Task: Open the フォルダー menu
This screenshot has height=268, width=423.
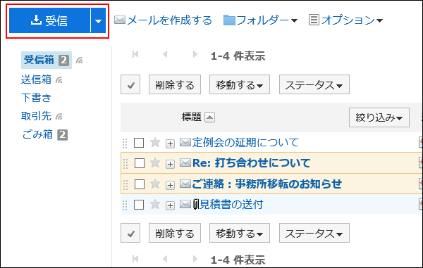Action: click(x=260, y=20)
